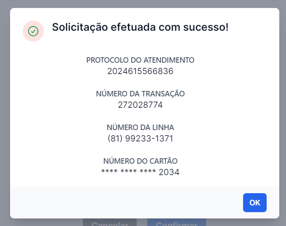Click the masked asterisks of the card number

coord(129,171)
